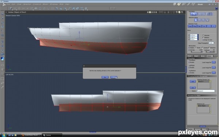Open the Edit menu
The image size is (219, 137).
click(x=14, y=4)
